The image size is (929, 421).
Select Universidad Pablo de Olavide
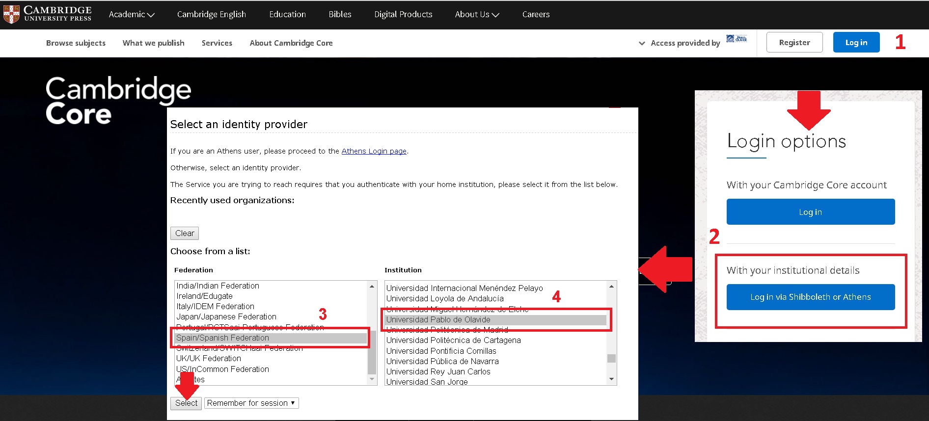(x=495, y=319)
